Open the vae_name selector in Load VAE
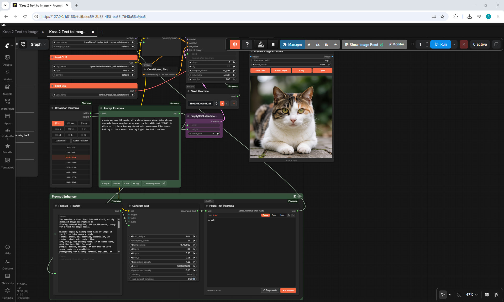 [x=94, y=95]
